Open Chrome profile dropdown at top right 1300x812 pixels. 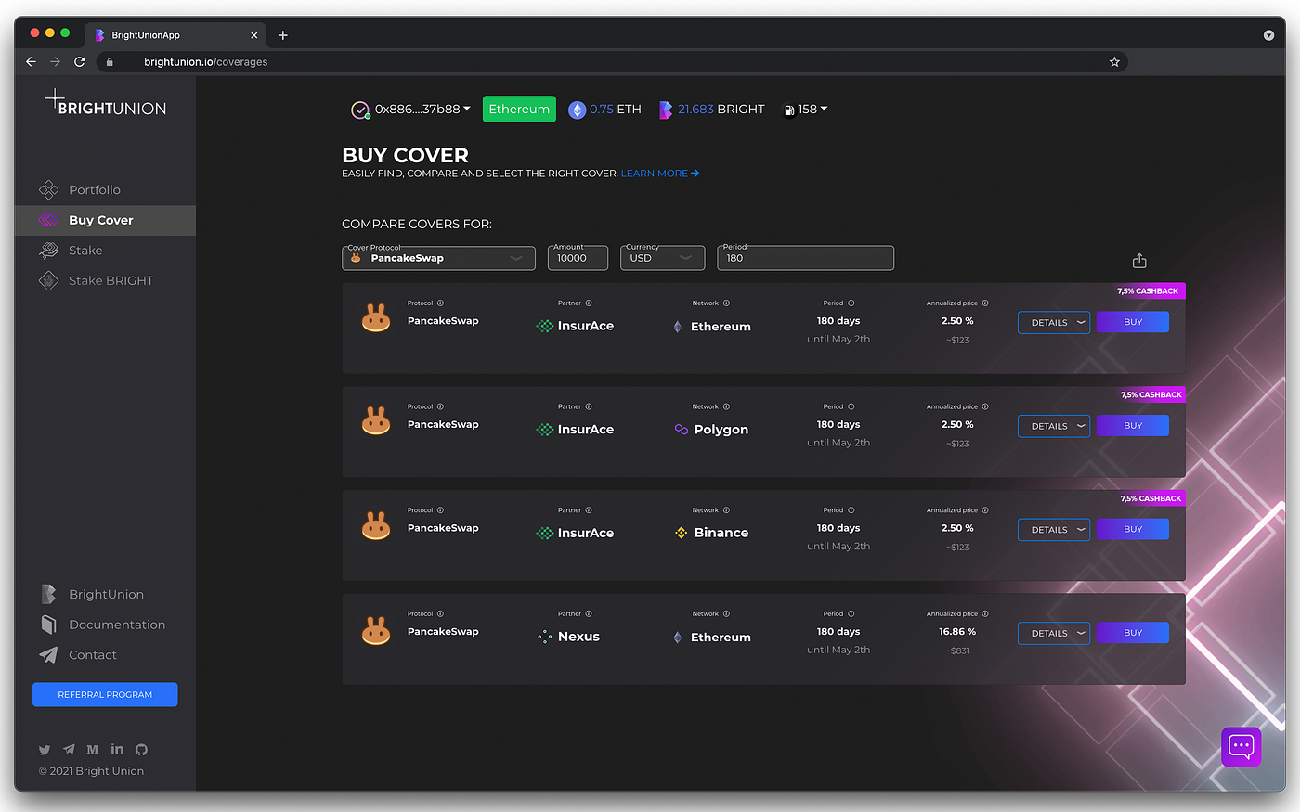(x=1268, y=35)
